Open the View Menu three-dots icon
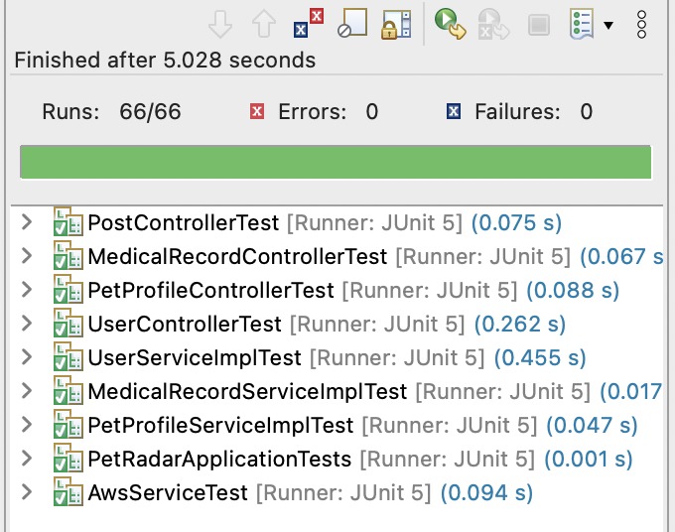 click(x=642, y=23)
